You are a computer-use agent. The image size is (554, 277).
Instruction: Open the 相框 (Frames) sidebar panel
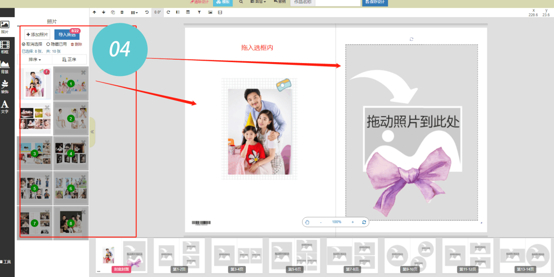[x=5, y=47]
